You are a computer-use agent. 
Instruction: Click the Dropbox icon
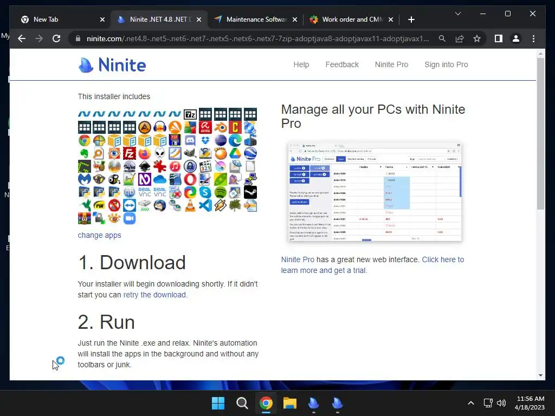click(205, 140)
